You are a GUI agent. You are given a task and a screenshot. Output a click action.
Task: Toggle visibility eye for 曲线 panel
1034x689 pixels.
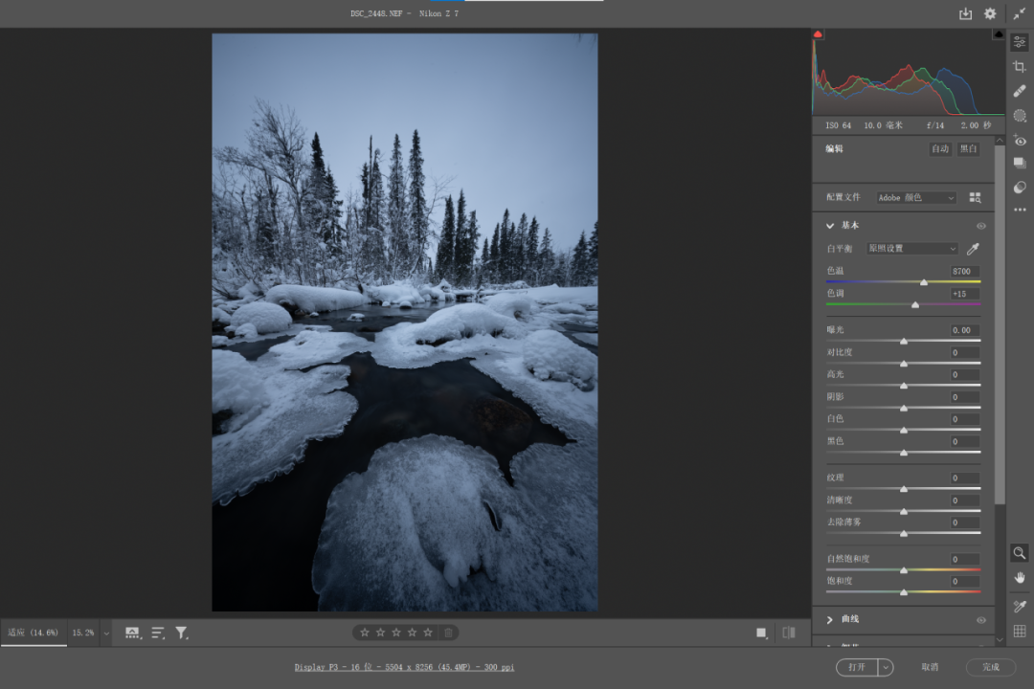tap(980, 620)
